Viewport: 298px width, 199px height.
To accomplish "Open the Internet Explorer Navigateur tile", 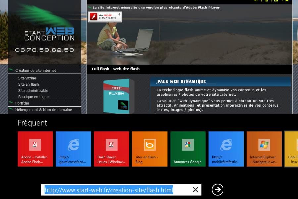I will pos(264,149).
